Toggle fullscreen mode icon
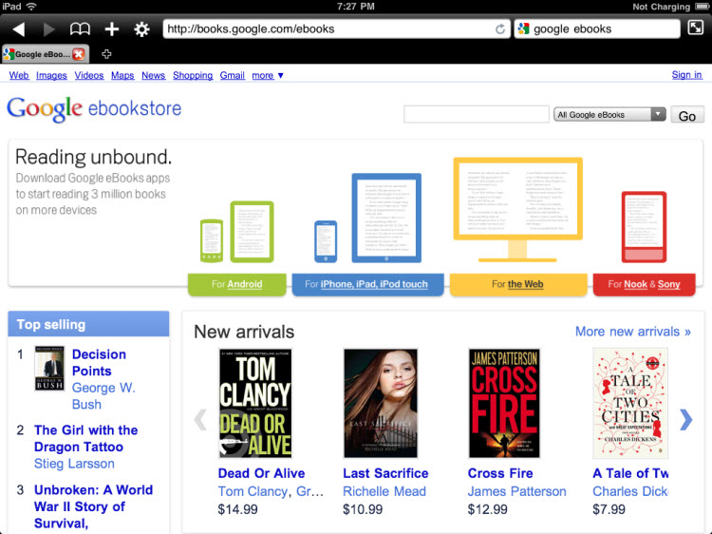Viewport: 712px width, 534px height. [695, 29]
